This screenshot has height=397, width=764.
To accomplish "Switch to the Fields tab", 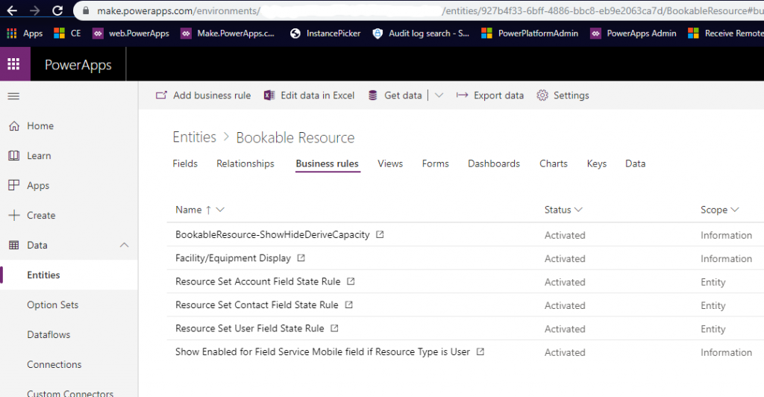I will [185, 163].
